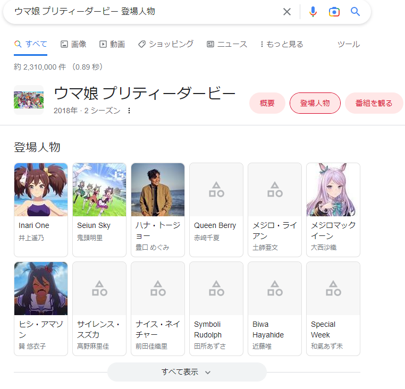Open the ニュース tab
This screenshot has width=405, height=389.
(x=227, y=44)
